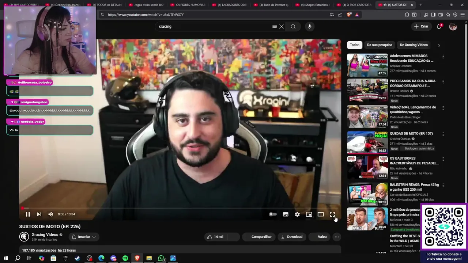Open the Brave playlist music icon

[x=426, y=15]
